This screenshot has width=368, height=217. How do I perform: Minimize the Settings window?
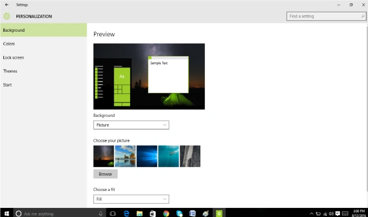[339, 5]
